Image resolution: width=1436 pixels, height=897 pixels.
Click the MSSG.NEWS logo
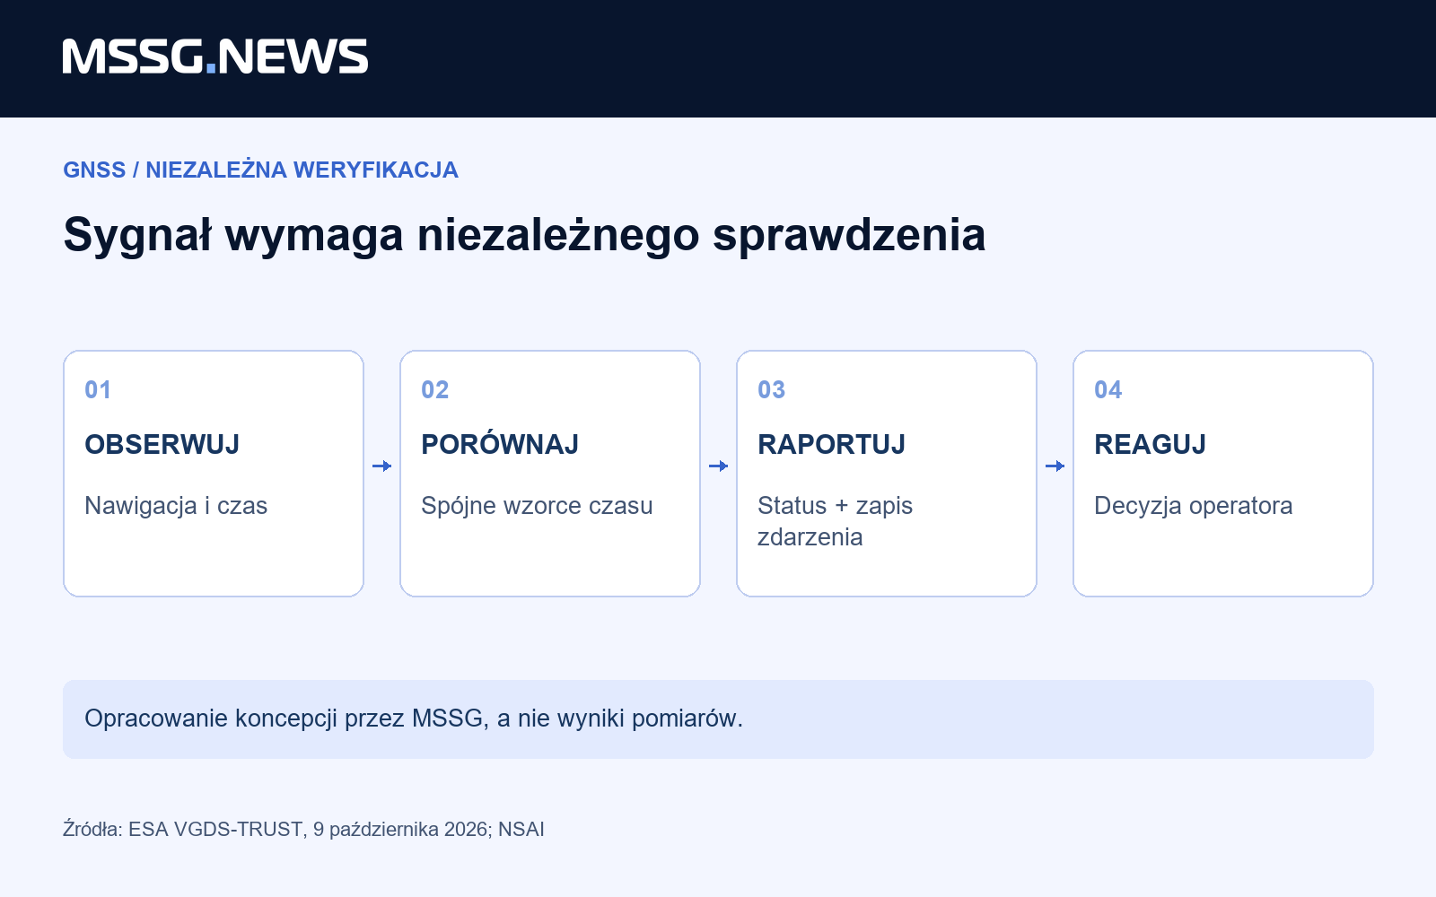[x=215, y=57]
